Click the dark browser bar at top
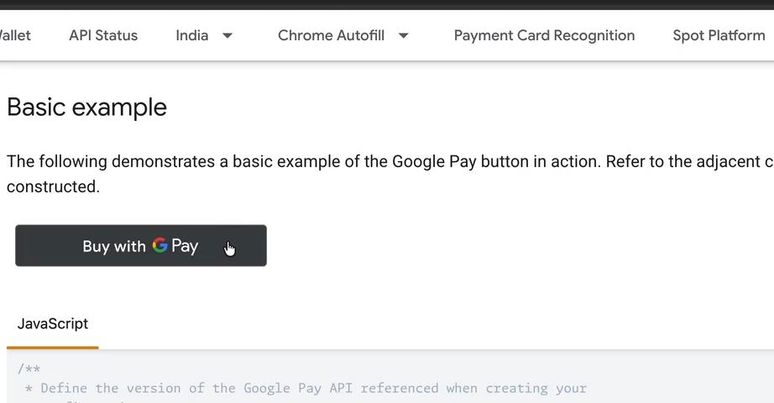The width and height of the screenshot is (774, 403). tap(387, 4)
